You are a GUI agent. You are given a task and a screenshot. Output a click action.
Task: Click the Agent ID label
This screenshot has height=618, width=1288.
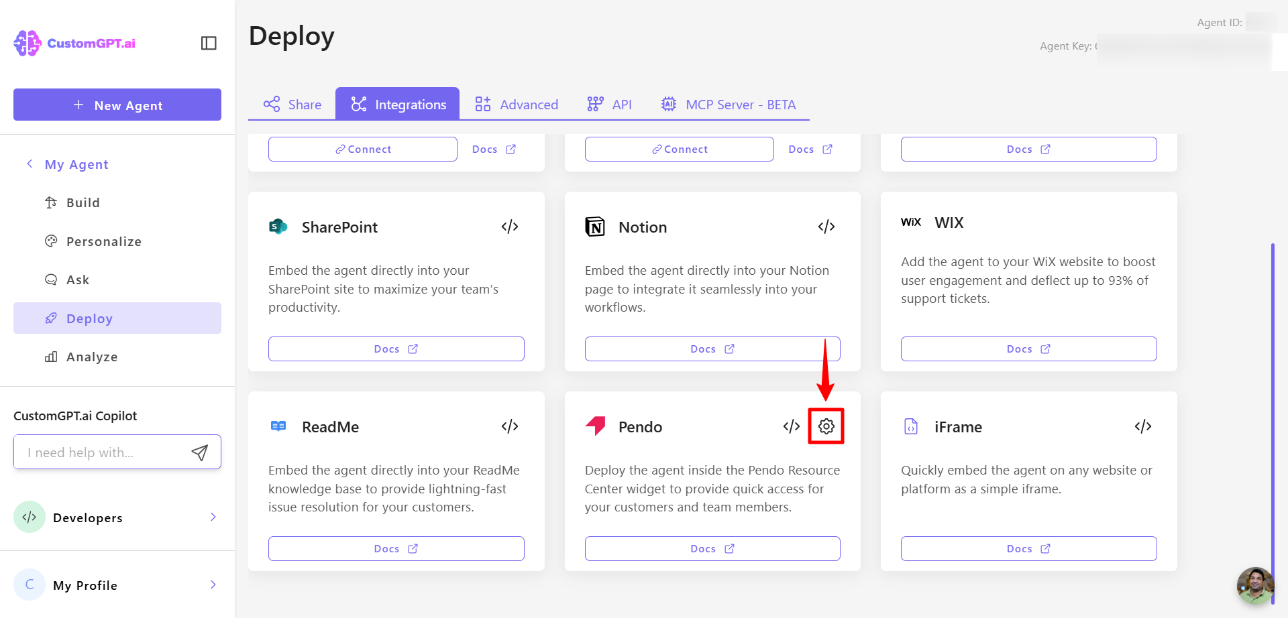[x=1219, y=22]
